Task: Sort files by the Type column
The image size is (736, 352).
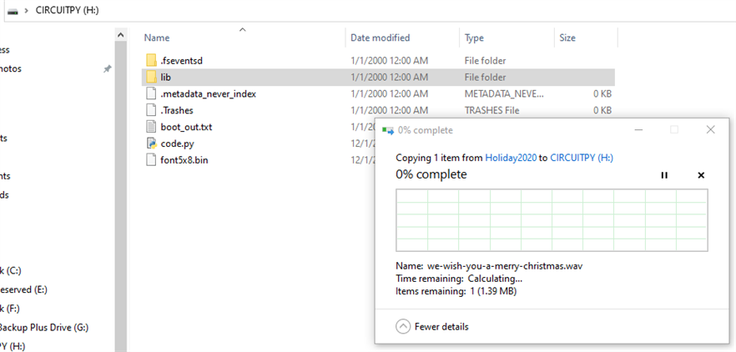Action: 474,38
